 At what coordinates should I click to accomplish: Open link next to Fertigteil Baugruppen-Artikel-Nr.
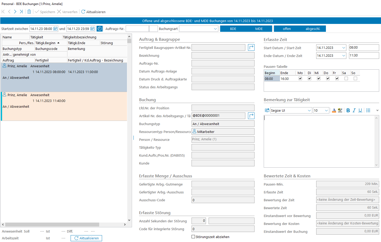(251, 47)
